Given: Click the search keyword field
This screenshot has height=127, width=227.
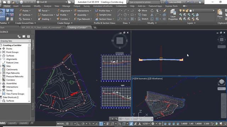Looking at the screenshot, I should 144,2.
